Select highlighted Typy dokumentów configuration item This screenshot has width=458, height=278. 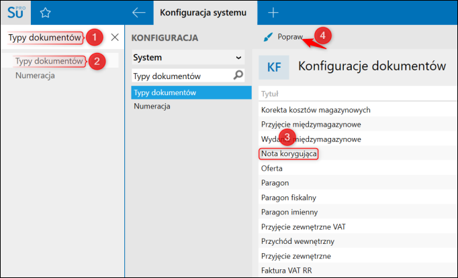(x=165, y=92)
